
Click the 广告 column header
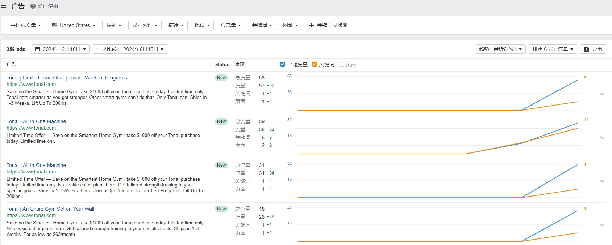tap(11, 64)
